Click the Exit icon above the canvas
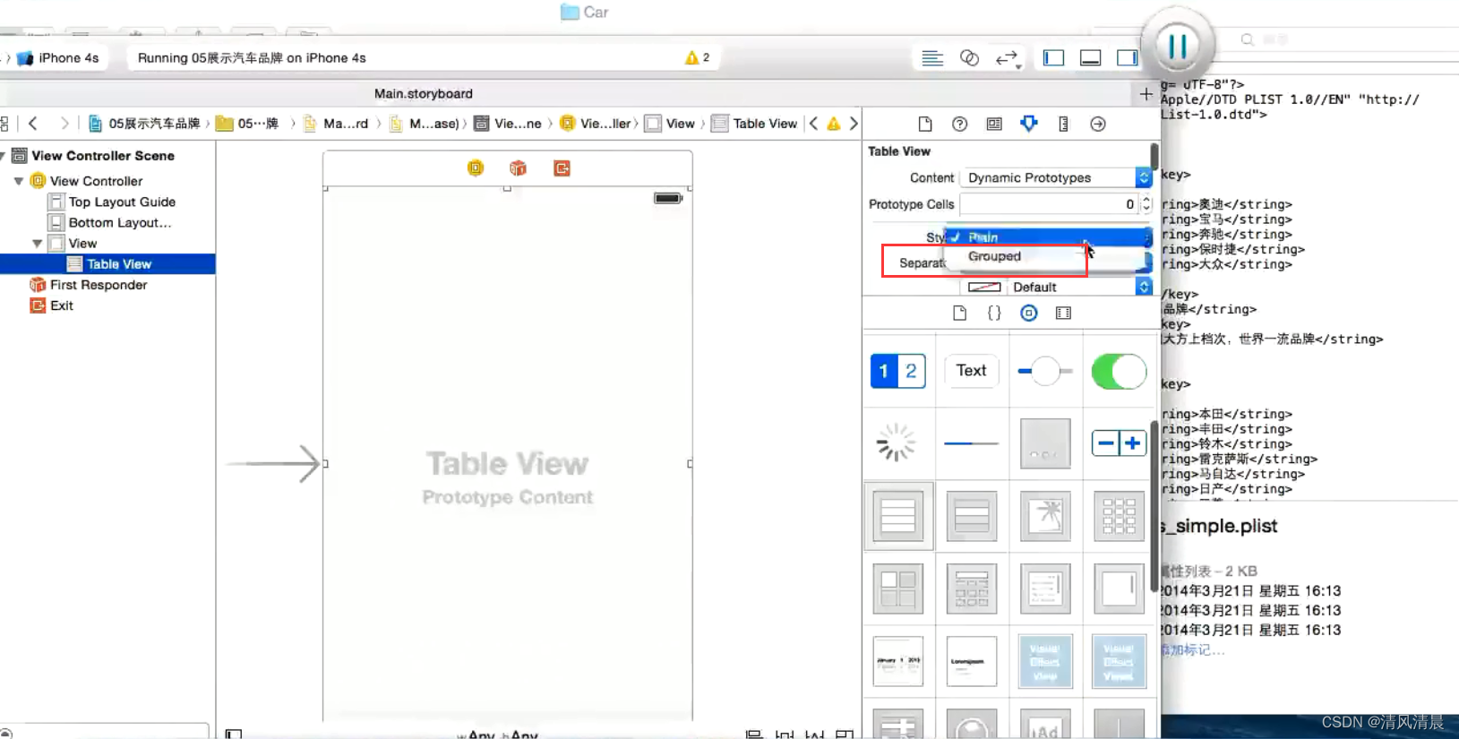Screen dimensions: 1459x739 click(562, 168)
